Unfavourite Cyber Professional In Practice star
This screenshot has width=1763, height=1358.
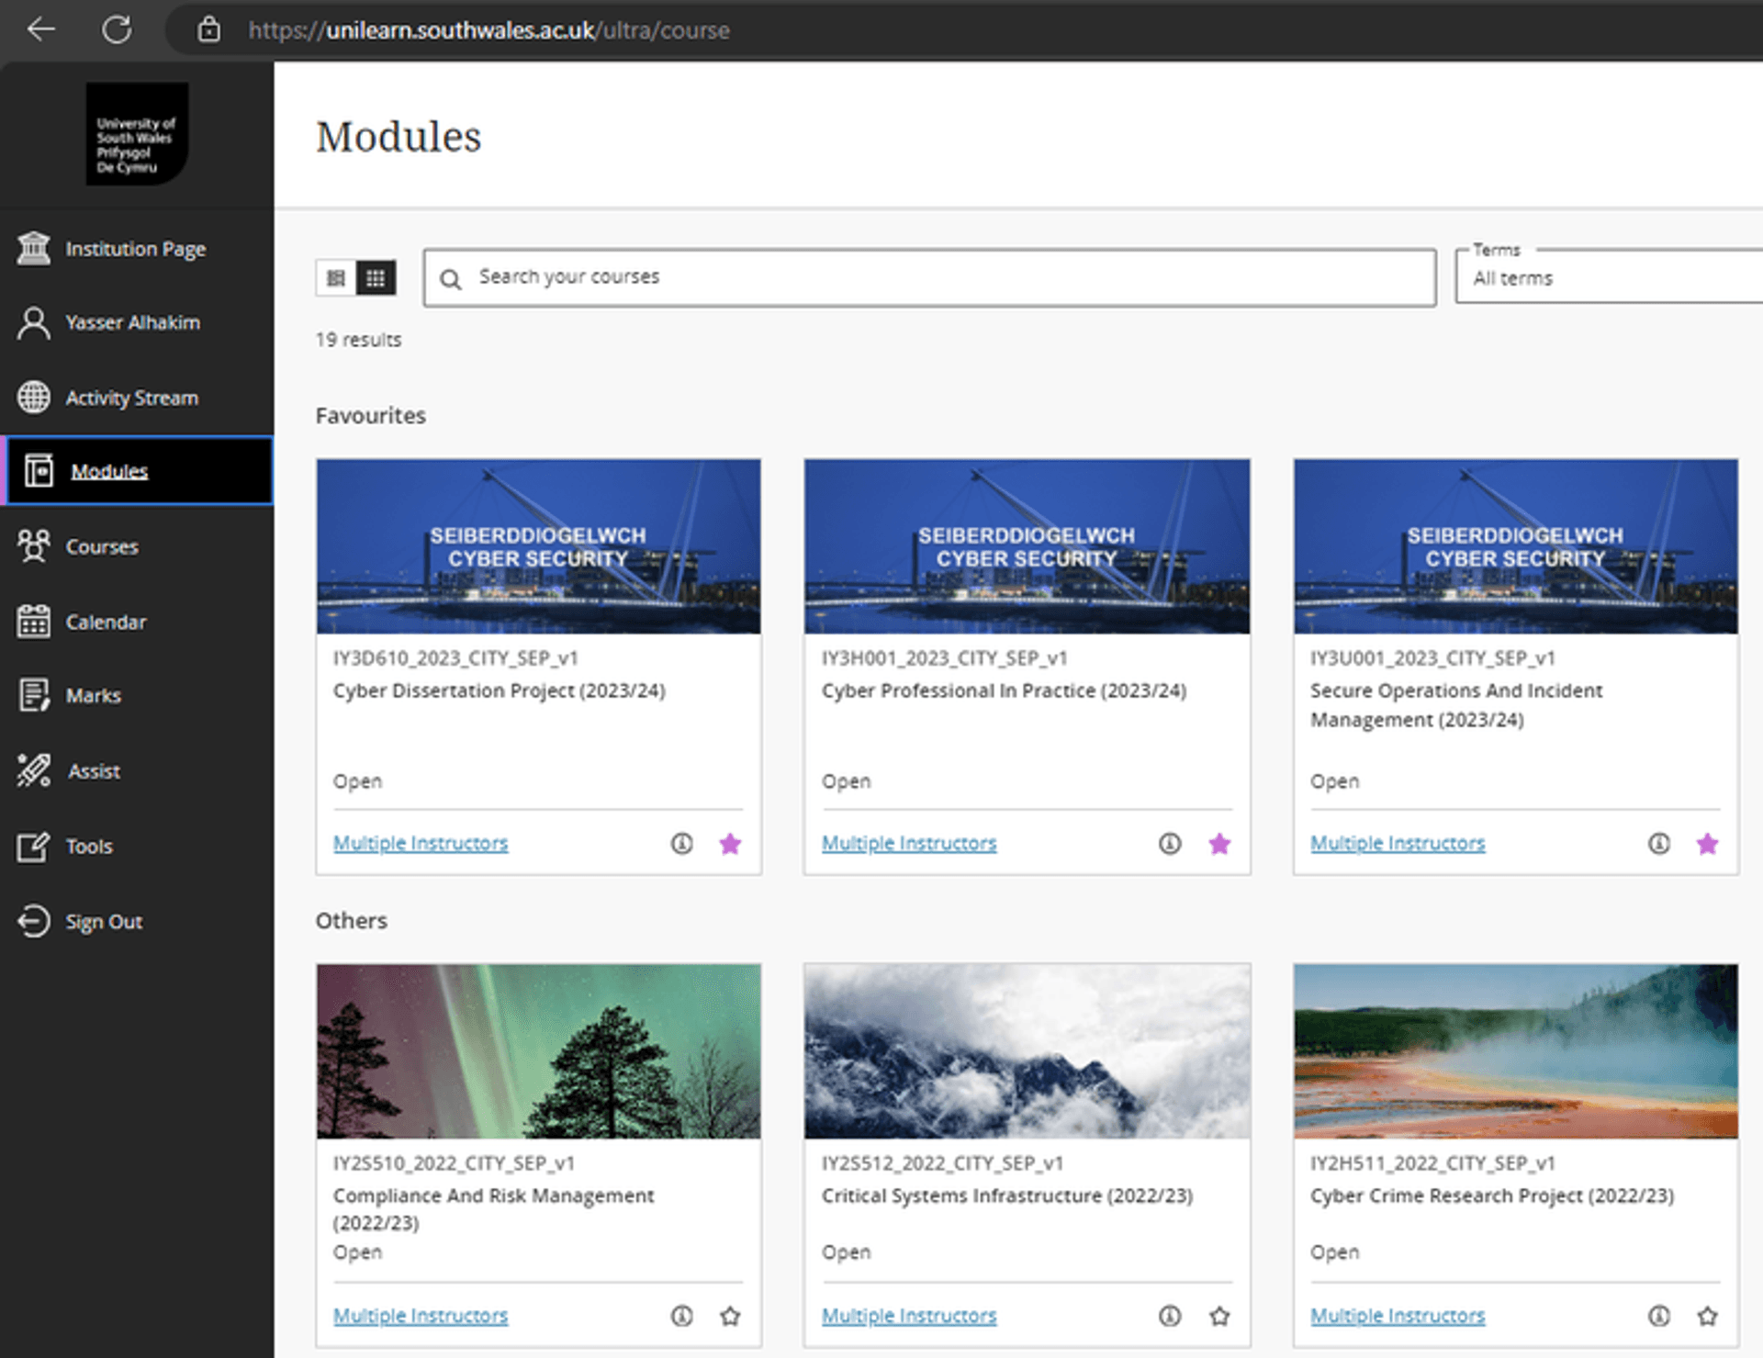(1219, 844)
